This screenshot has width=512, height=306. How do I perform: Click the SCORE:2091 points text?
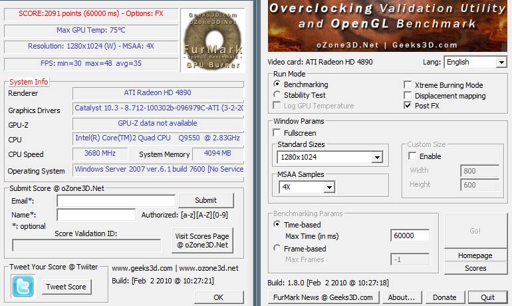[91, 13]
